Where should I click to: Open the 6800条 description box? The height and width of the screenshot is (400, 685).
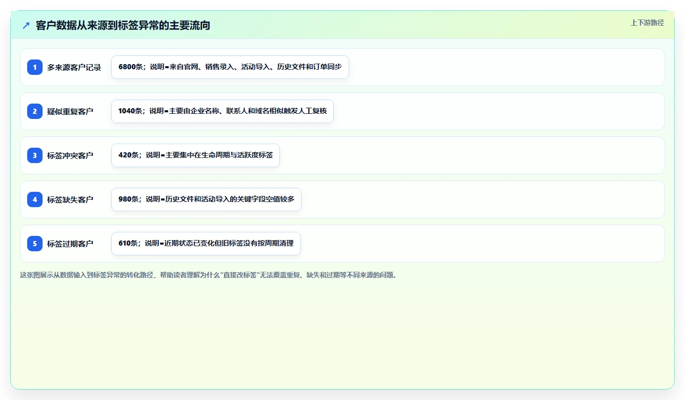point(230,67)
